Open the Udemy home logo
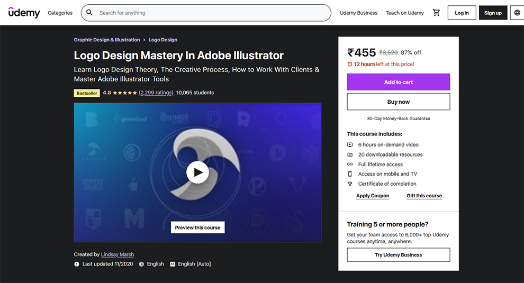The height and width of the screenshot is (283, 524). pos(24,12)
